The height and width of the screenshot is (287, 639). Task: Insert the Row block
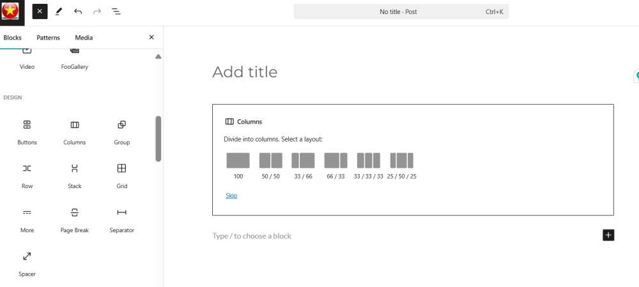click(27, 175)
